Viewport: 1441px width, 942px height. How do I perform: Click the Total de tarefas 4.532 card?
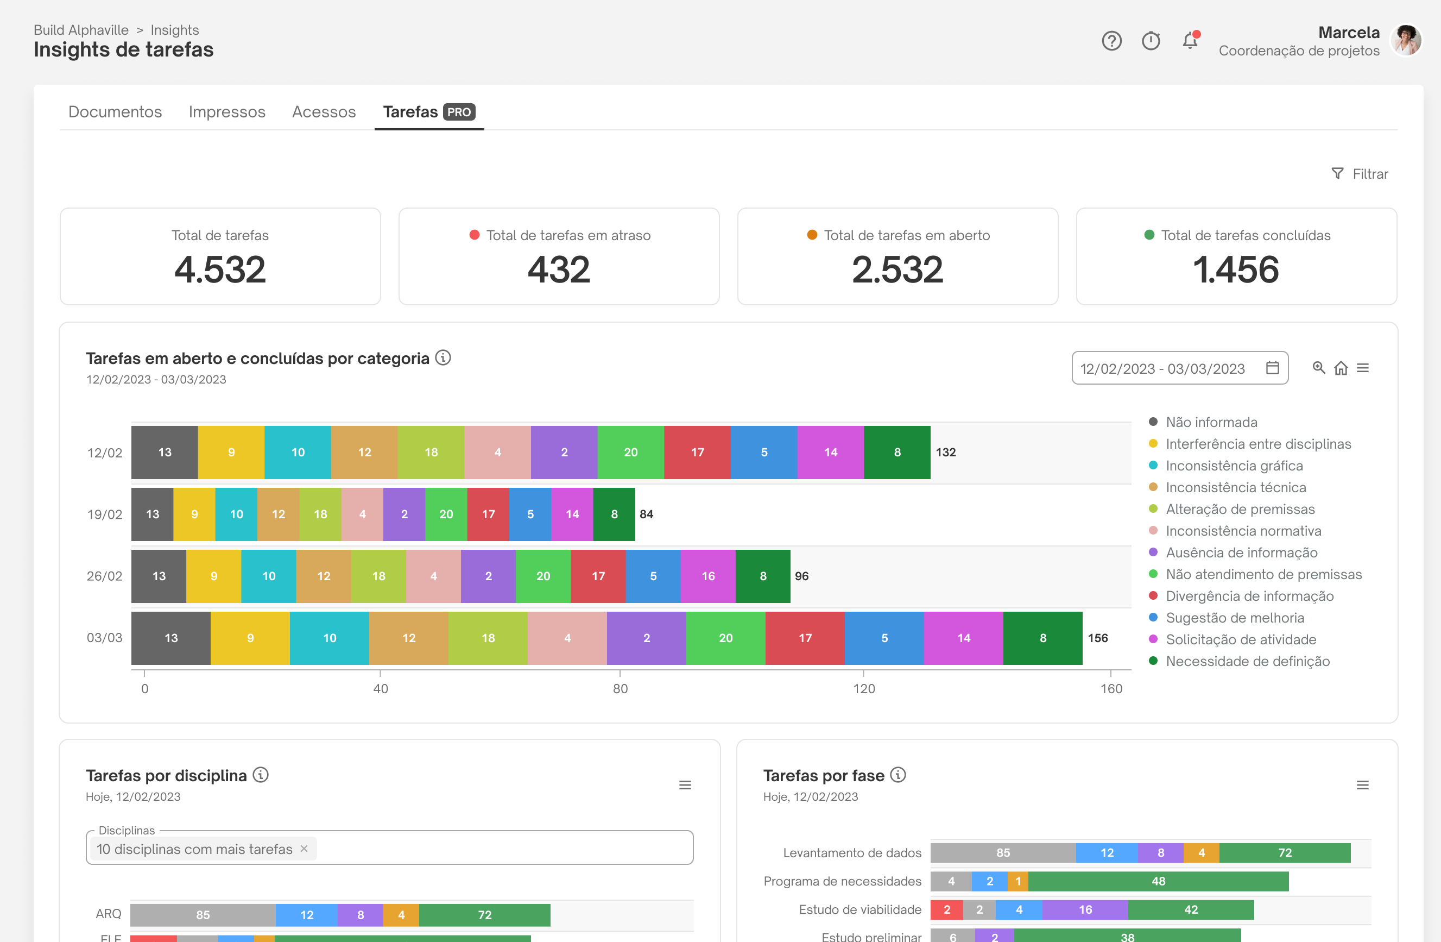pyautogui.click(x=220, y=257)
